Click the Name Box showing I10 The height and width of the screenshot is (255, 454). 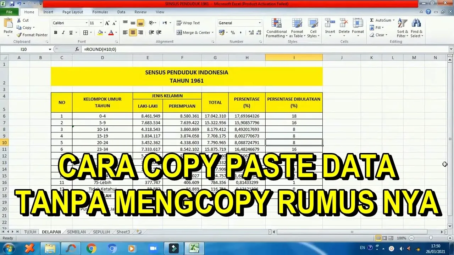[24, 49]
